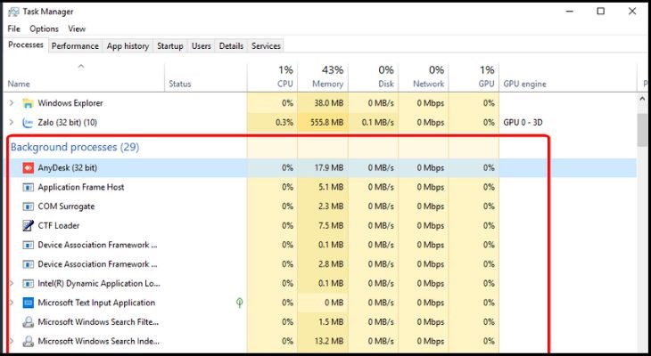Image resolution: width=651 pixels, height=356 pixels.
Task: Click the CTF Loader pen icon
Action: click(28, 225)
